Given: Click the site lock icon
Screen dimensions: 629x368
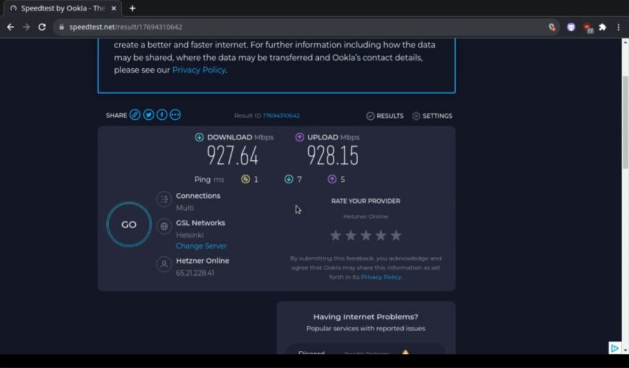Looking at the screenshot, I should [61, 27].
